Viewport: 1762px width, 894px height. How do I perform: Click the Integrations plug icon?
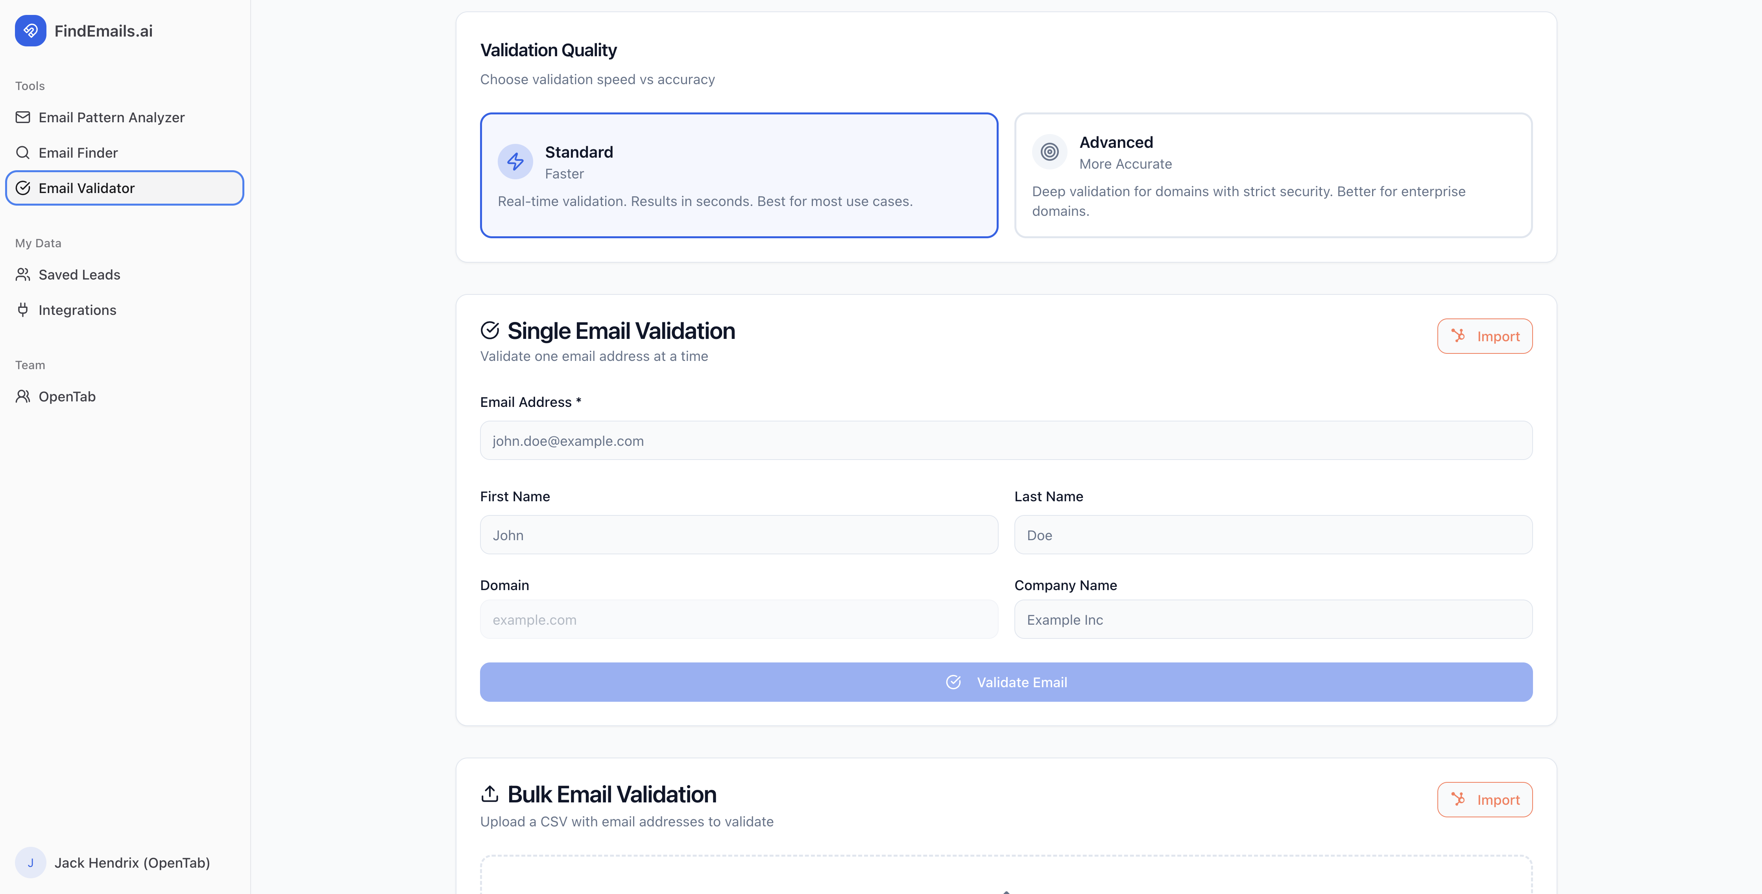(22, 310)
